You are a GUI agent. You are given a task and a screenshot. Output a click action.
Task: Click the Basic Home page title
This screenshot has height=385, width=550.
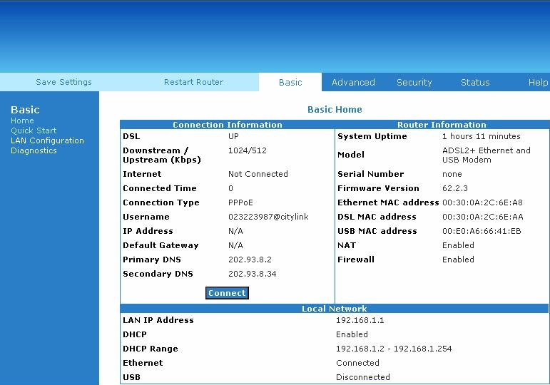click(x=335, y=109)
